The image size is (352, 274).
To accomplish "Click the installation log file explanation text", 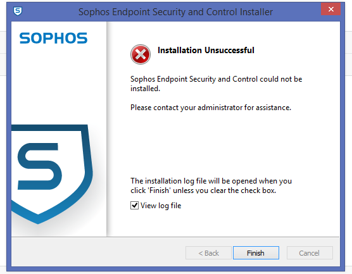I will pyautogui.click(x=211, y=185).
